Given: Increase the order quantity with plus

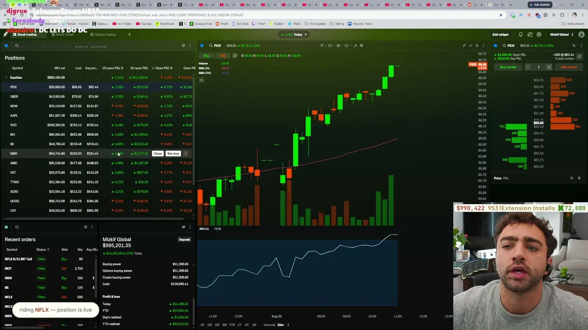Looking at the screenshot, I should coord(548,67).
